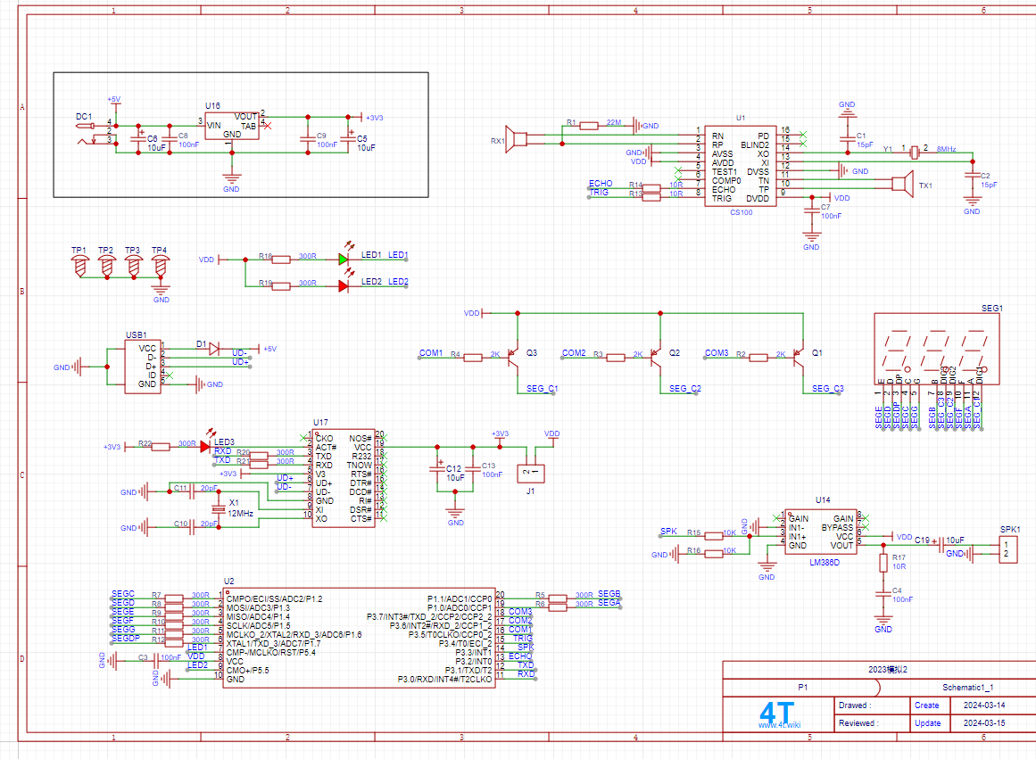
Task: Select the U2 microcontroller symbol
Action: 359,638
